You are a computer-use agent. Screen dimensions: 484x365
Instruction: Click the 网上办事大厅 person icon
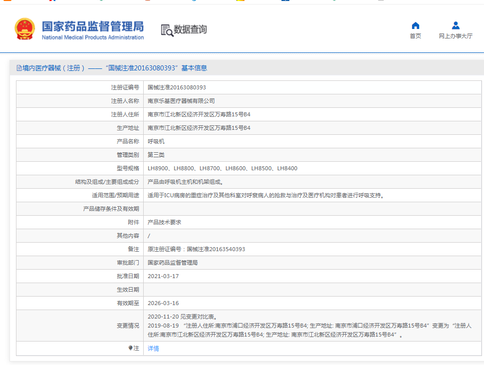[455, 26]
